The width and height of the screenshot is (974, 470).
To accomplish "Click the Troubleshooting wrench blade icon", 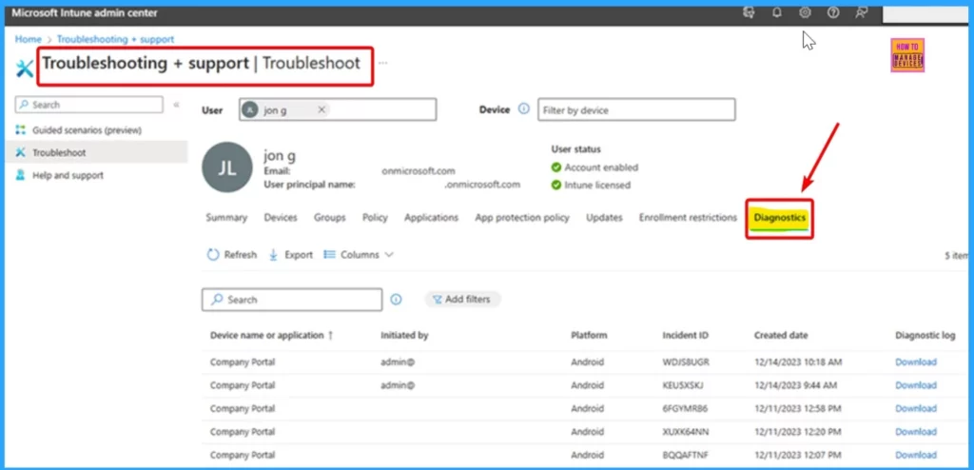I will coord(24,68).
